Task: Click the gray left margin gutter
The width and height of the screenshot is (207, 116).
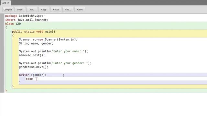Action: pos(2,53)
